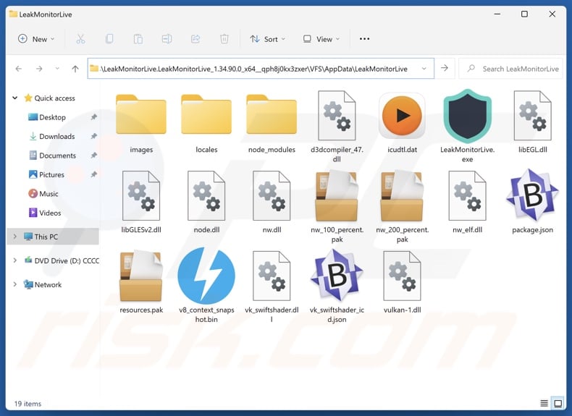
Task: Open Documents in Quick access
Action: click(x=52, y=156)
